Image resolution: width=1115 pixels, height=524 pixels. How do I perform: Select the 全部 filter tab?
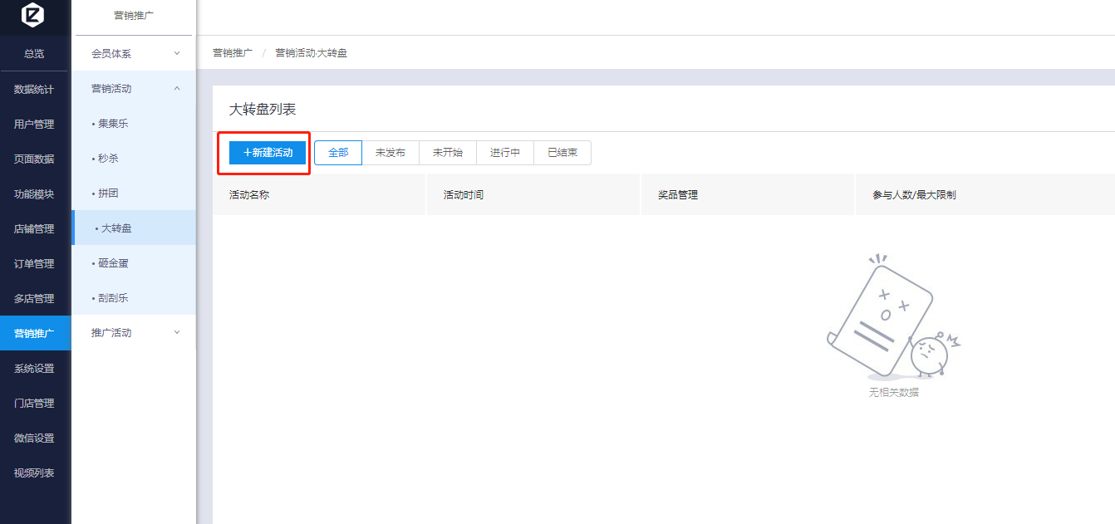[x=338, y=153]
